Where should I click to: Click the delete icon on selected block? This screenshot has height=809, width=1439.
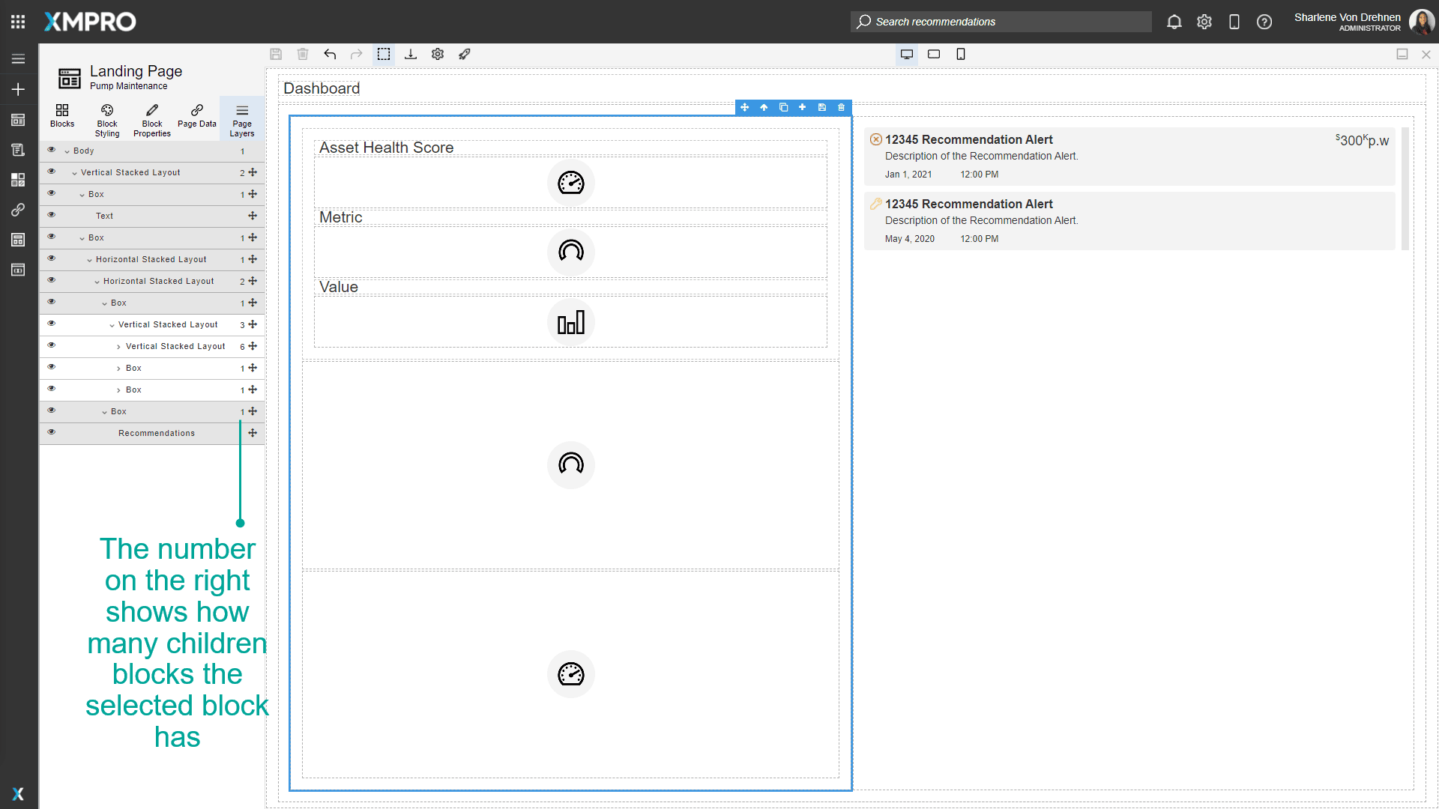tap(841, 107)
